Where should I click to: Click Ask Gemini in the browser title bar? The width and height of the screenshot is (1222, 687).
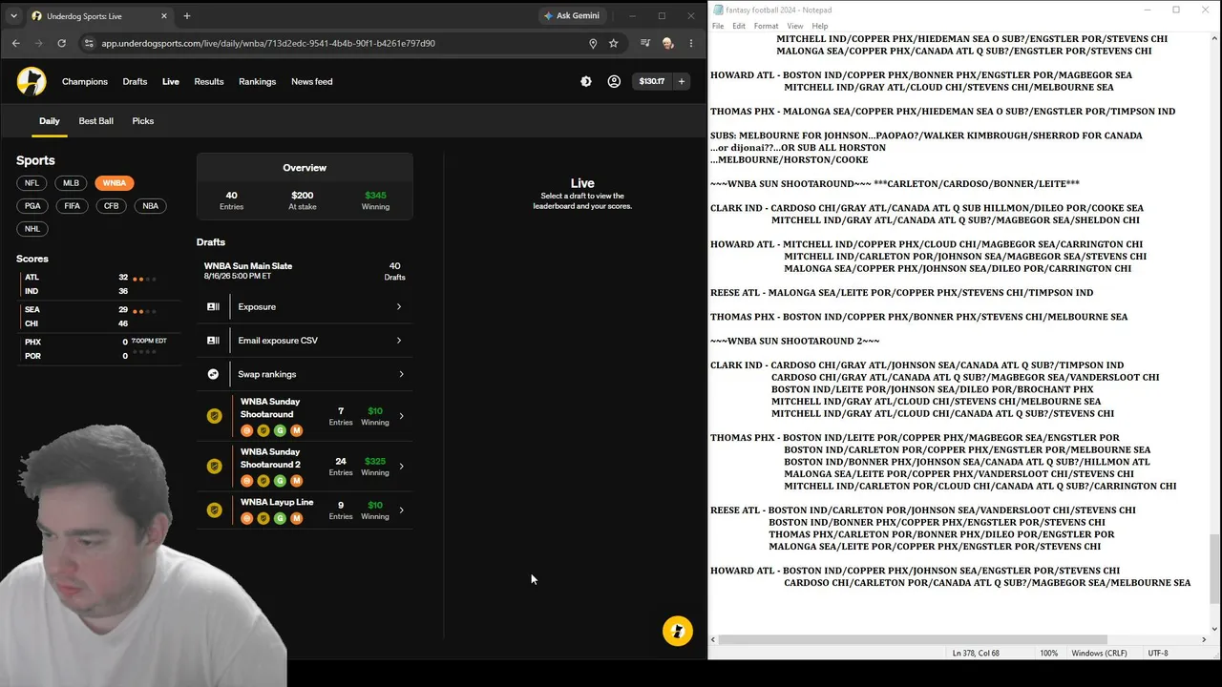pos(571,16)
